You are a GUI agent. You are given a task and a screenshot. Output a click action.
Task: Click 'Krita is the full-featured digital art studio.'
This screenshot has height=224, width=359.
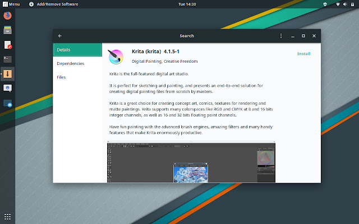(x=149, y=74)
